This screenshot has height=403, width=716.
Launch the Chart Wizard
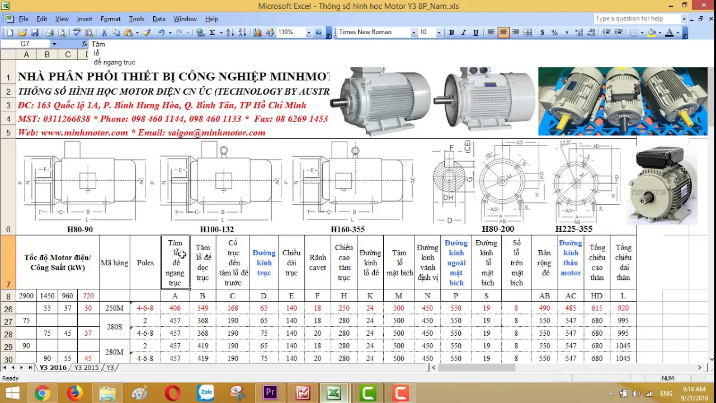[x=257, y=32]
